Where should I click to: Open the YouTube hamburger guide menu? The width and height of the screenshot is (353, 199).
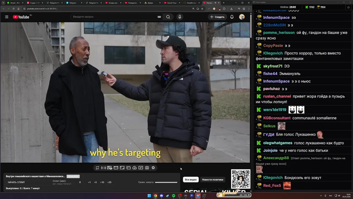[x=7, y=17]
